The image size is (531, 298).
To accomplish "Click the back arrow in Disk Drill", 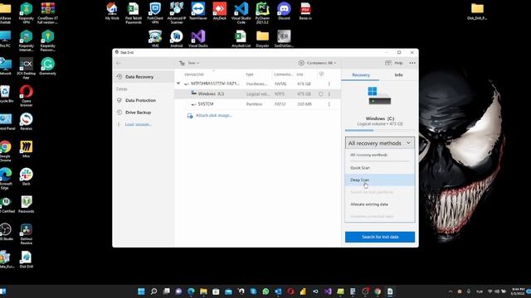I will click(119, 63).
